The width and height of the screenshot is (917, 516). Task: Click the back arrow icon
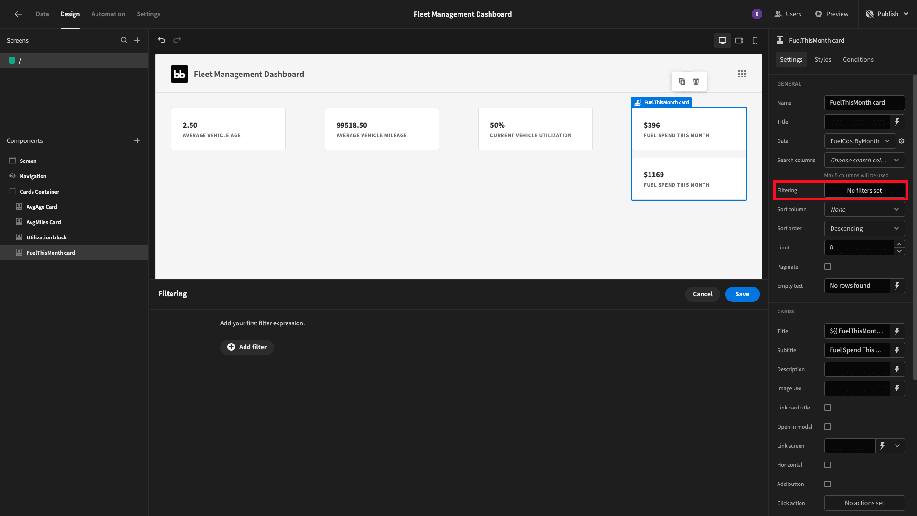pos(18,14)
